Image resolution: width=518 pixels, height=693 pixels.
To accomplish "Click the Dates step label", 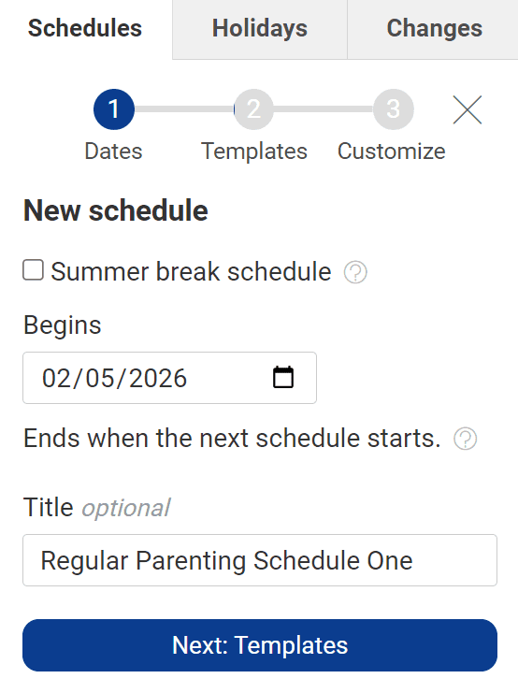I will pyautogui.click(x=113, y=152).
